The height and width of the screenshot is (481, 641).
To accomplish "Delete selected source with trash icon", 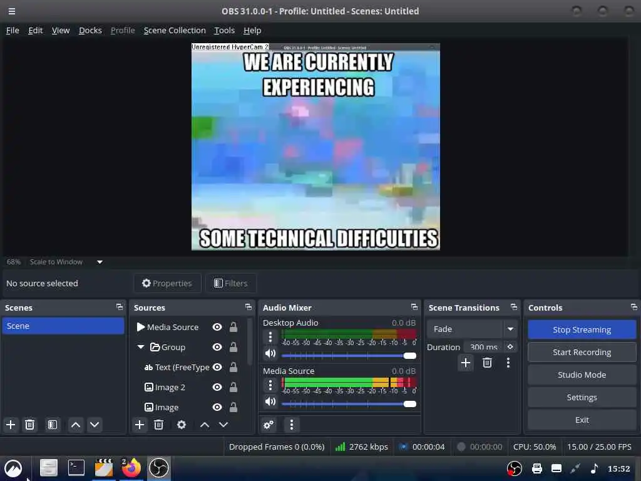I will [158, 425].
